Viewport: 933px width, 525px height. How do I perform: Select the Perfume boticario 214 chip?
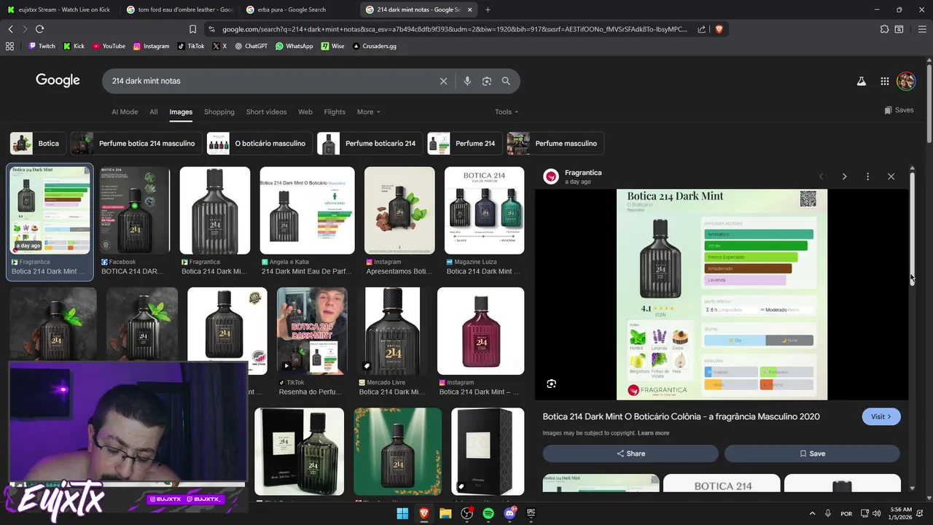(x=370, y=144)
